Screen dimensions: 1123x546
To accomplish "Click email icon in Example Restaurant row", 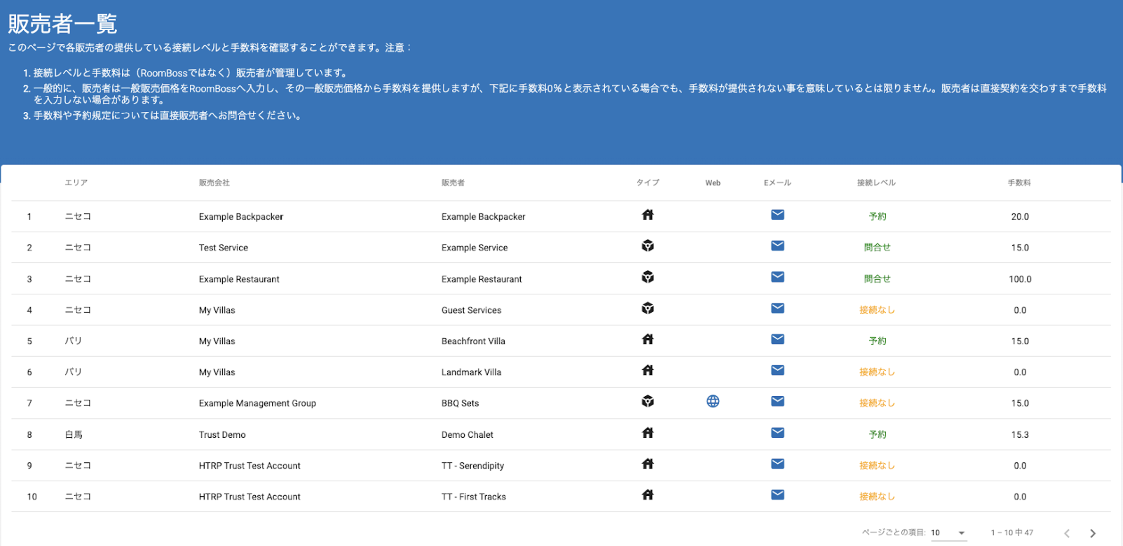I will coord(777,278).
